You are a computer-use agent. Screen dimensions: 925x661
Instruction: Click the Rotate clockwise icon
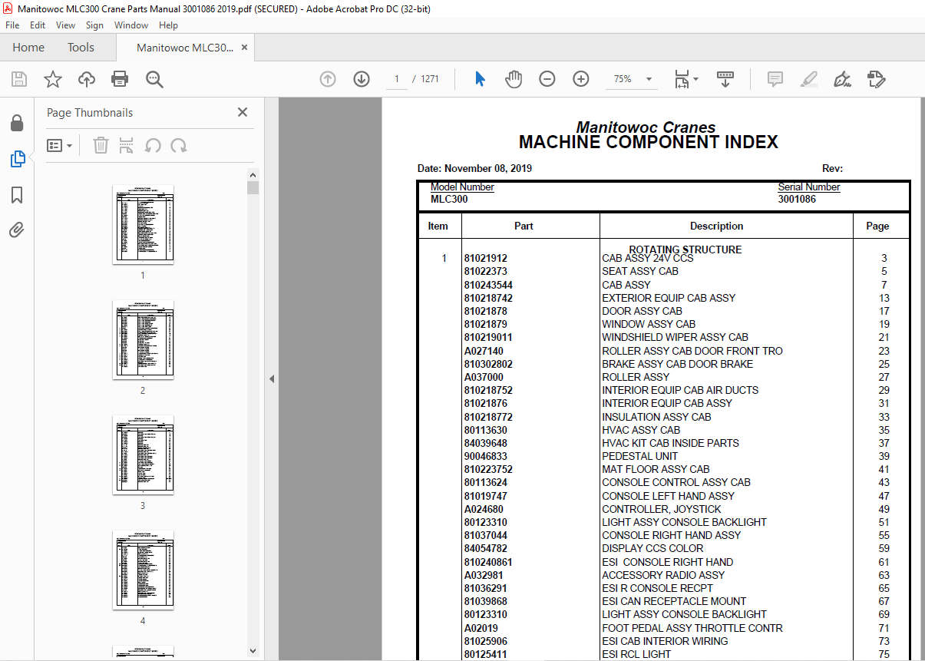click(179, 145)
